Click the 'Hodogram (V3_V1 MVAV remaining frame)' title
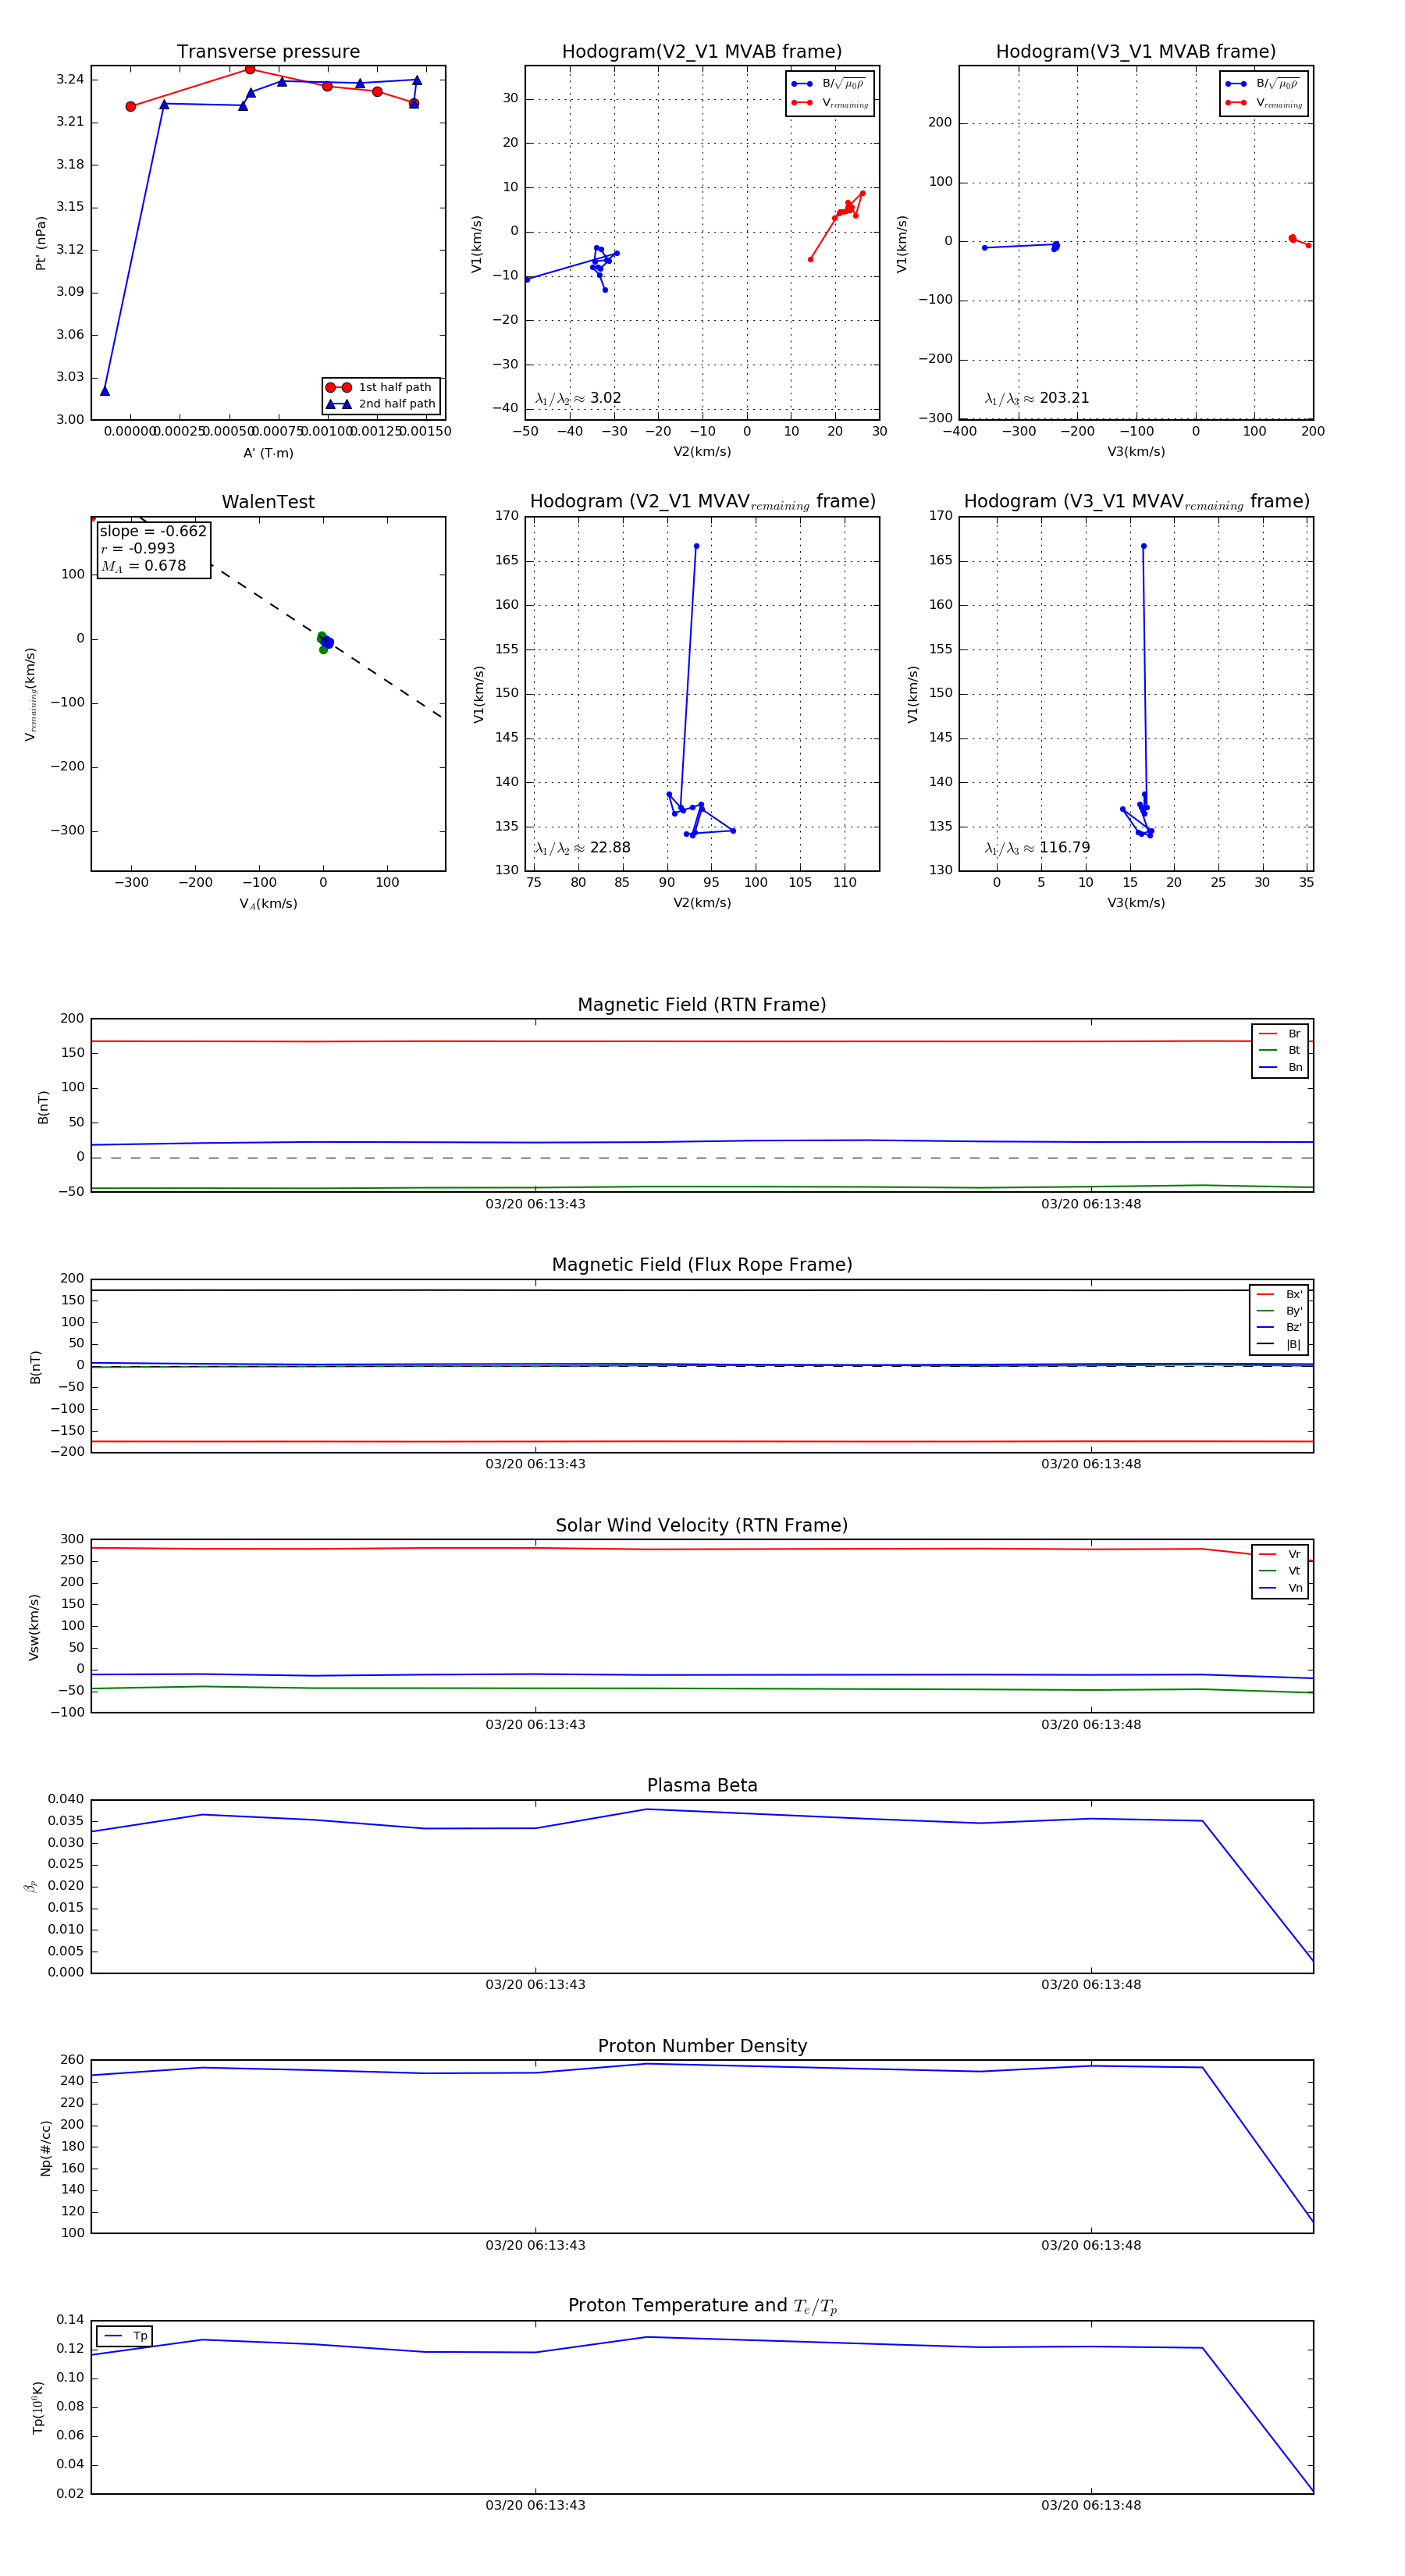Viewport: 1405px width, 2576px height. point(1136,502)
